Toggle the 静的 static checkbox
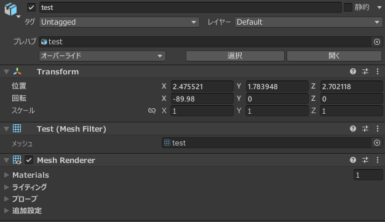 tap(348, 7)
